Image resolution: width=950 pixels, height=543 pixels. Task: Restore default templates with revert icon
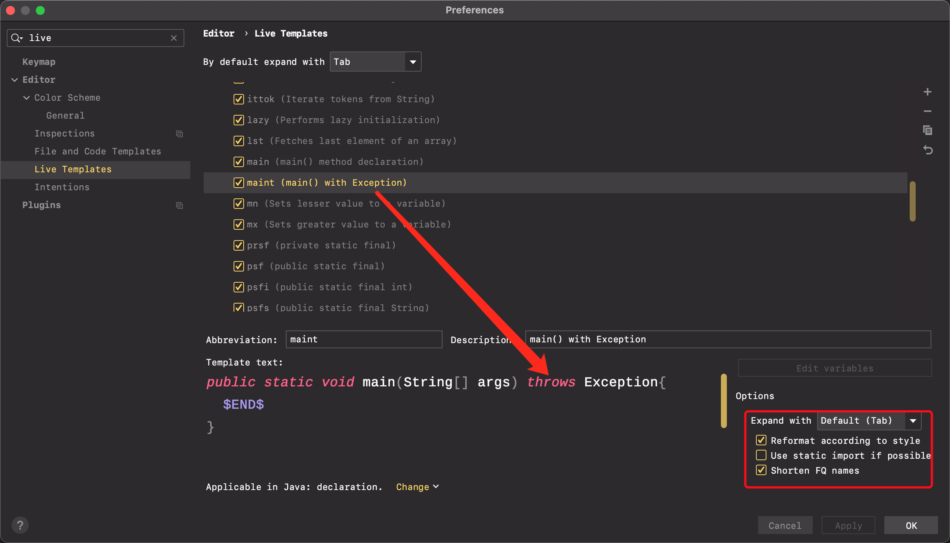pos(928,150)
